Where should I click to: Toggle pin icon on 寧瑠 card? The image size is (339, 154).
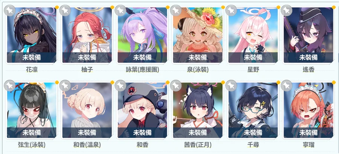286,85
